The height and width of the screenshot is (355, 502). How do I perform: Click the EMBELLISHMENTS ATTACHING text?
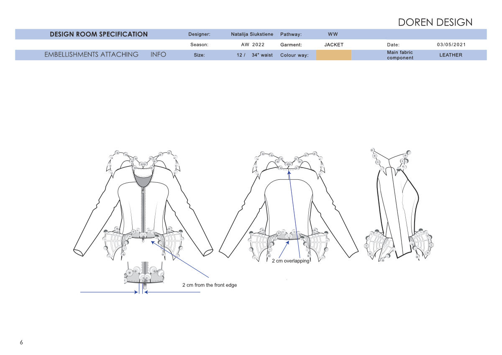[x=91, y=54]
